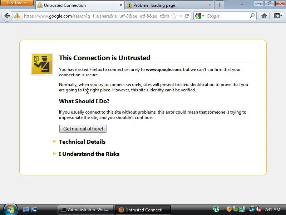Switch to the Problem loading page tab

(169, 5)
